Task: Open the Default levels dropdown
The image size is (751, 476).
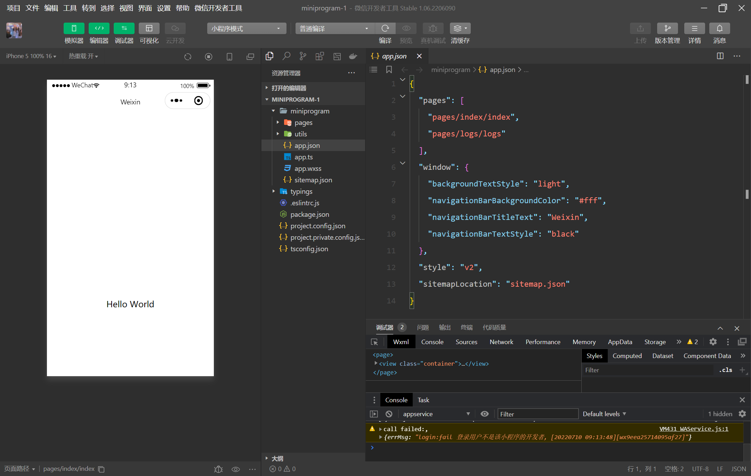Action: [604, 414]
